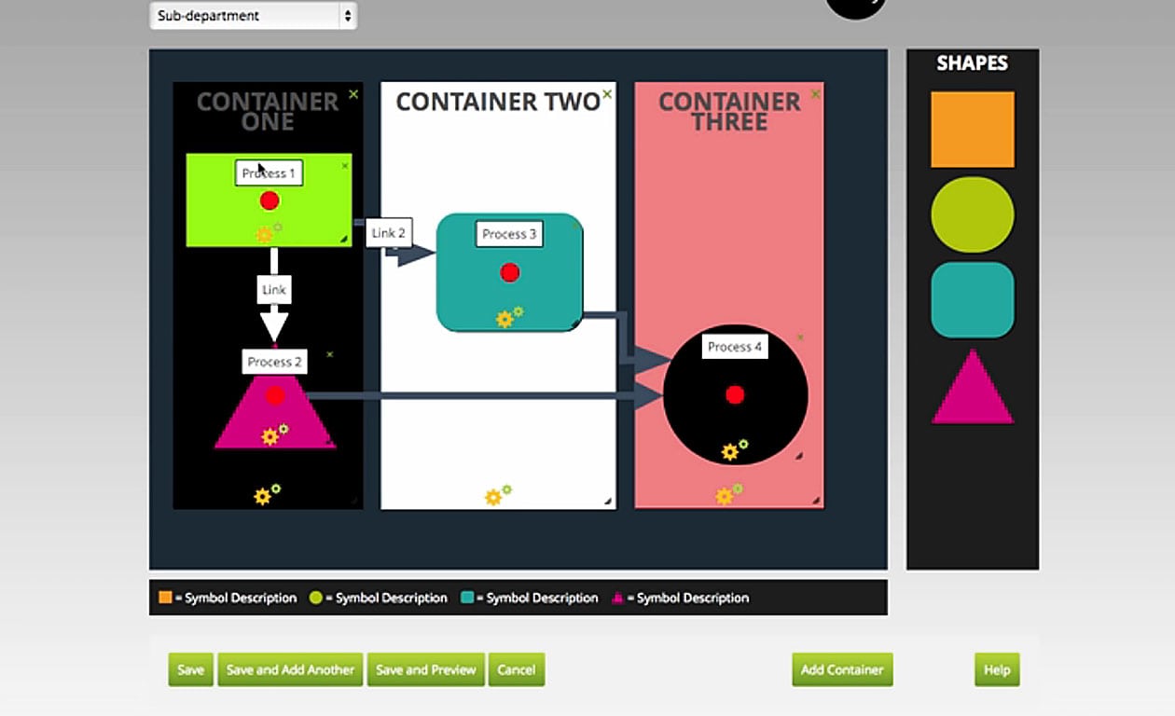This screenshot has height=716, width=1175.
Task: Click magenta triangle legend symbol
Action: point(618,598)
